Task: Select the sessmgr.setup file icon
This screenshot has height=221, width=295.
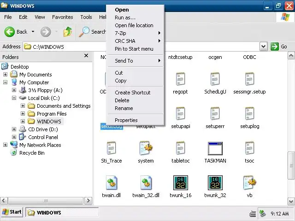Action: point(250,79)
